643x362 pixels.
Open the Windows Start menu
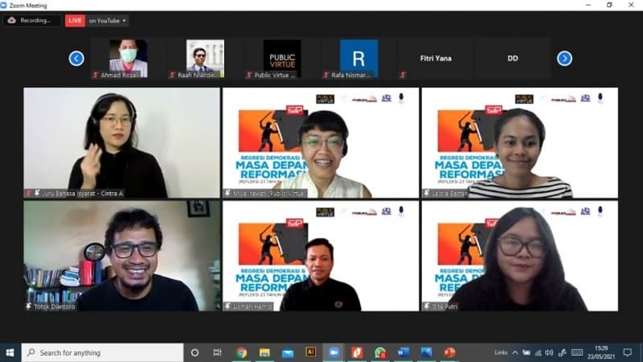[10, 352]
